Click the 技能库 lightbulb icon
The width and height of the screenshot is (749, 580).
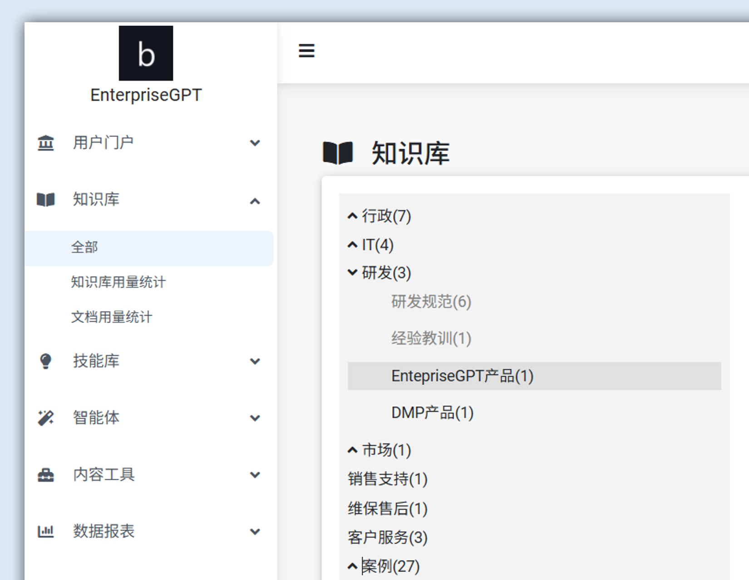point(45,361)
